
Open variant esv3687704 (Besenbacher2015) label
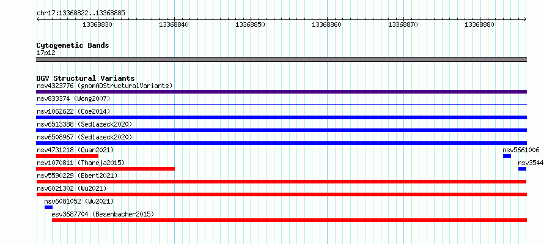click(103, 214)
